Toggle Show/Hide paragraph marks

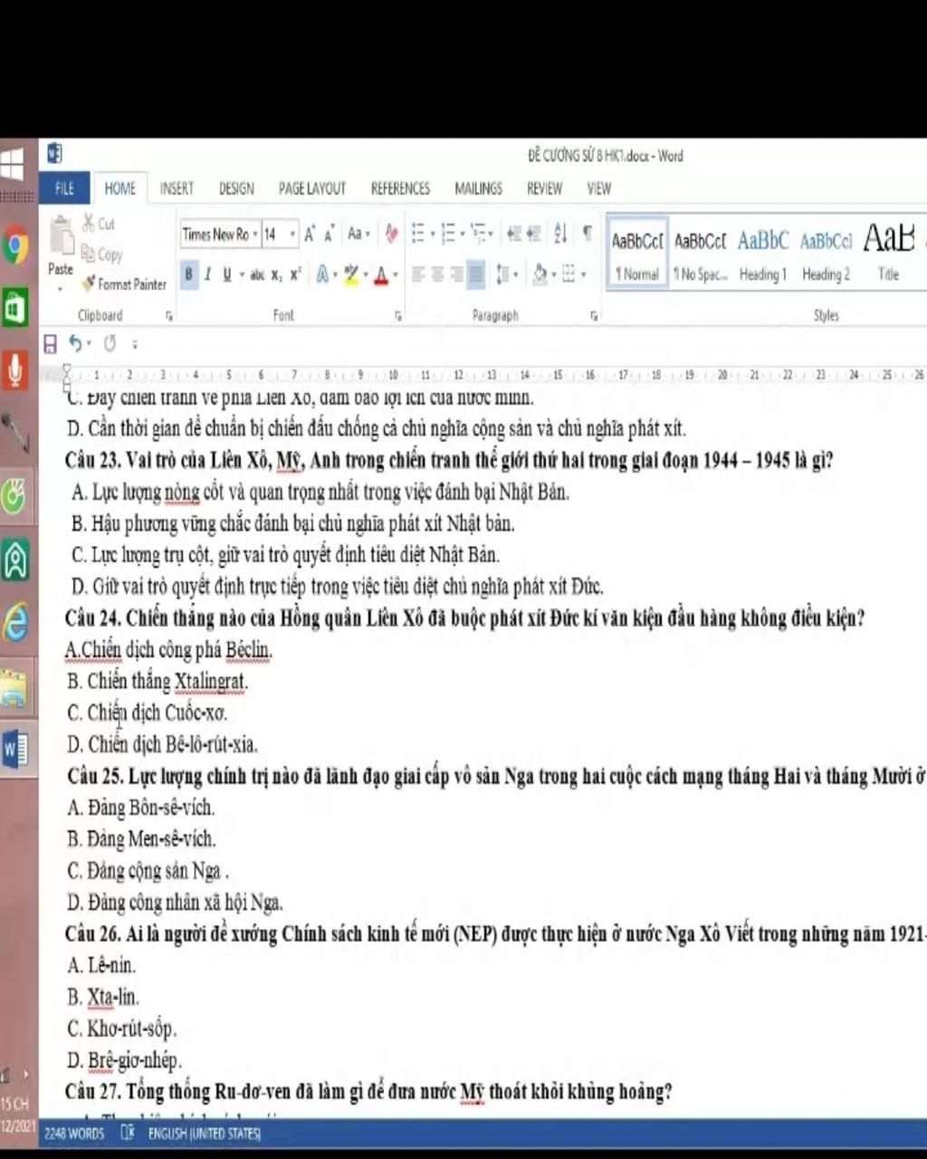coord(588,234)
